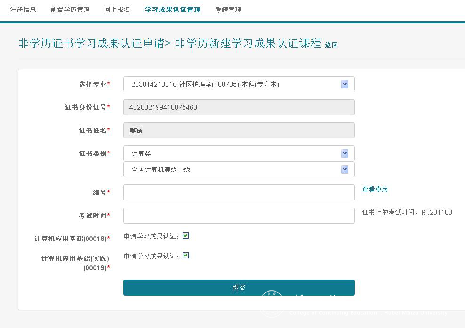Uncheck 计算机应用基础(00018) certification checkbox
The image size is (465, 328).
[x=185, y=236]
